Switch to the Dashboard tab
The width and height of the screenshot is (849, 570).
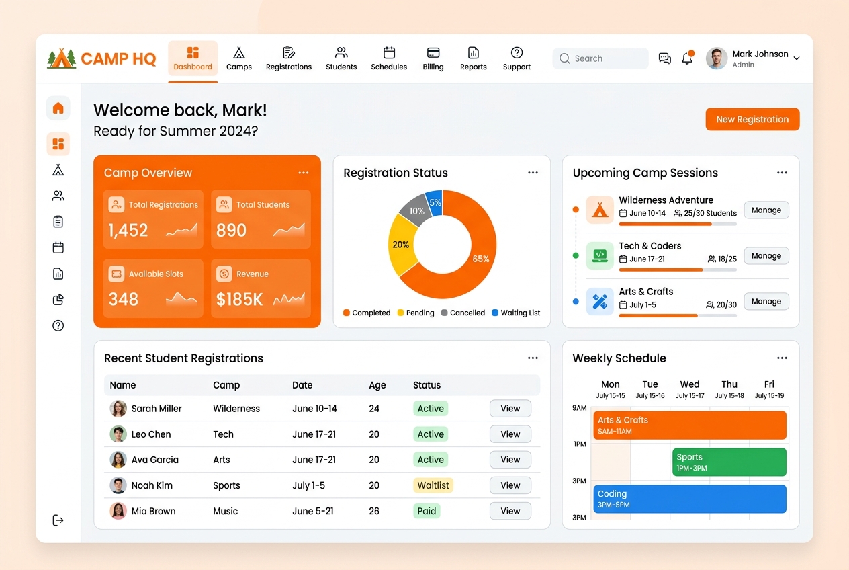coord(193,59)
